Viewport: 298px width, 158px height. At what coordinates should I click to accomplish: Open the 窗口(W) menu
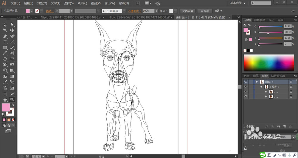110,3
